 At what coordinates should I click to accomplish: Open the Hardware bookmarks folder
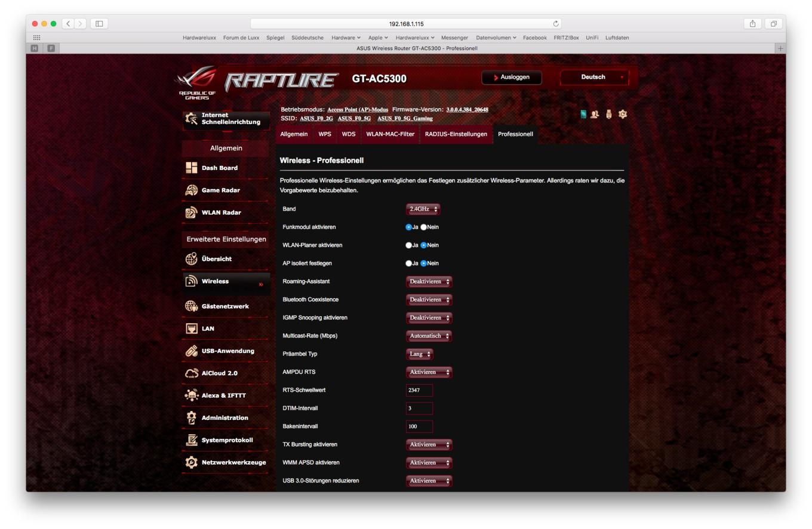(x=346, y=38)
